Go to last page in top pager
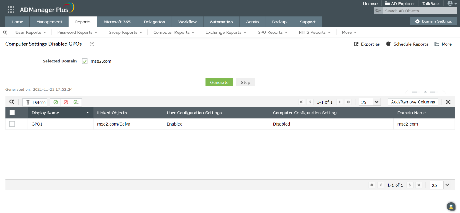The width and height of the screenshot is (460, 213). tap(348, 102)
